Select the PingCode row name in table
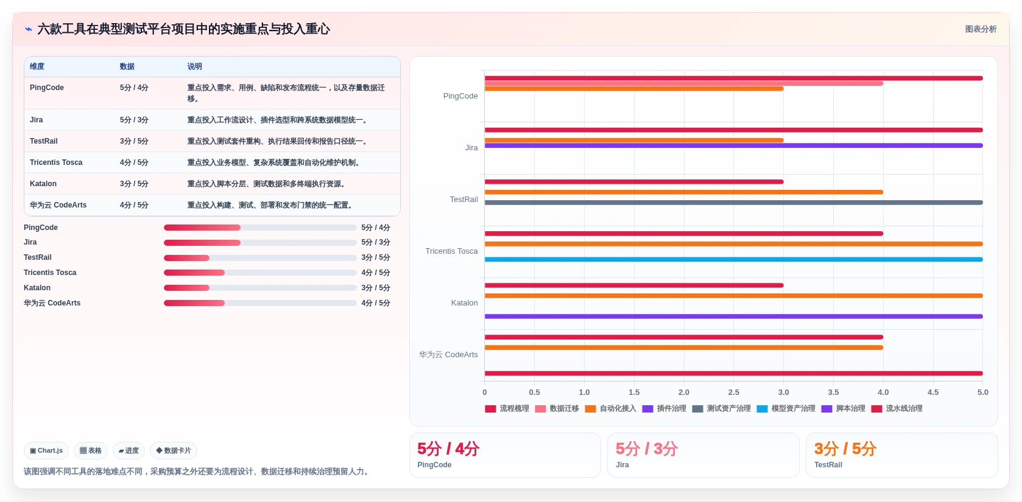 point(47,88)
